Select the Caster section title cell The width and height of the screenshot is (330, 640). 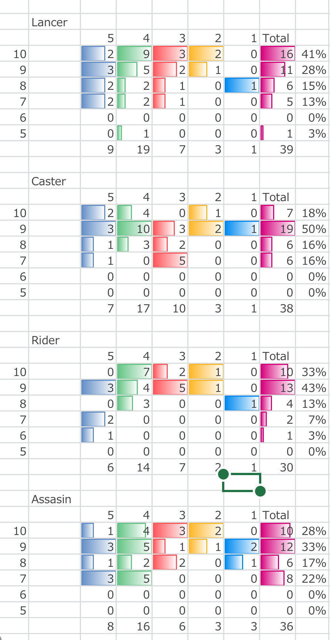49,182
